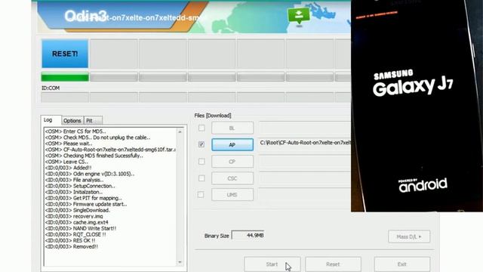Click the empty BL file path field

pyautogui.click(x=305, y=127)
